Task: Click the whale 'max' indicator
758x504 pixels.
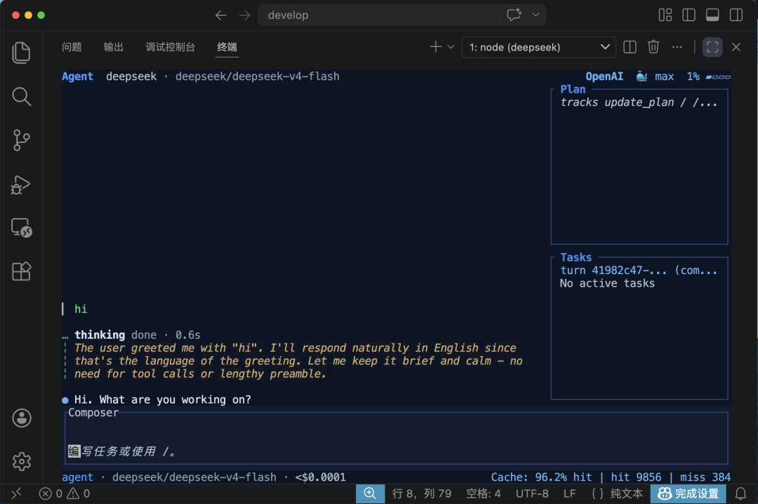Action: click(x=655, y=76)
